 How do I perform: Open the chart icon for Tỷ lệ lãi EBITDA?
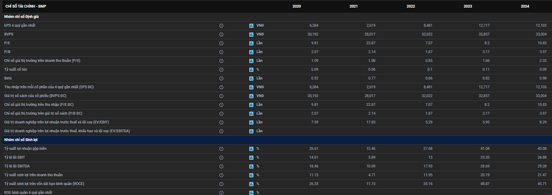coord(251,166)
